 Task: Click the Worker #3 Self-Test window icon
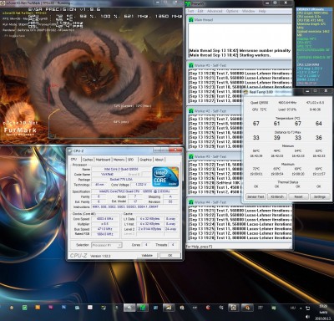(x=191, y=156)
